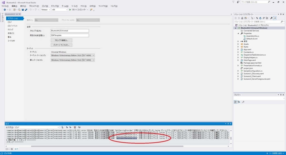Open the remote computer debug target dropdown

[x=87, y=10]
